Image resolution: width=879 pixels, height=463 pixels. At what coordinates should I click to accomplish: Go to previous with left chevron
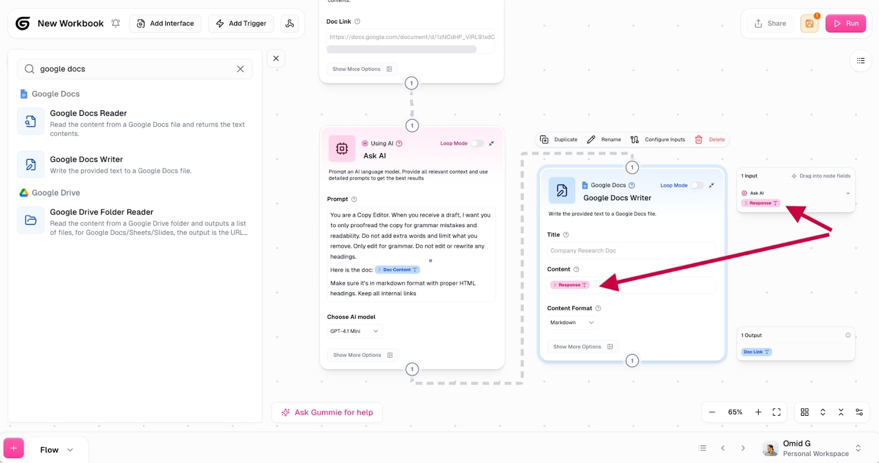(x=723, y=448)
